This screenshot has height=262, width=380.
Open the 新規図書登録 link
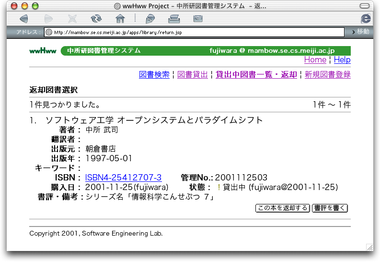[327, 74]
